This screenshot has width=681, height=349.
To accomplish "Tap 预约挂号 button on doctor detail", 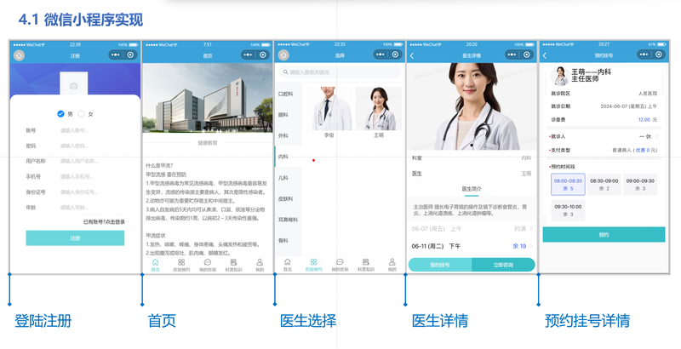I will (440, 265).
